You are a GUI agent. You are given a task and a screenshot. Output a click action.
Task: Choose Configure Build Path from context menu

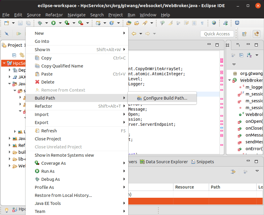coord(162,98)
